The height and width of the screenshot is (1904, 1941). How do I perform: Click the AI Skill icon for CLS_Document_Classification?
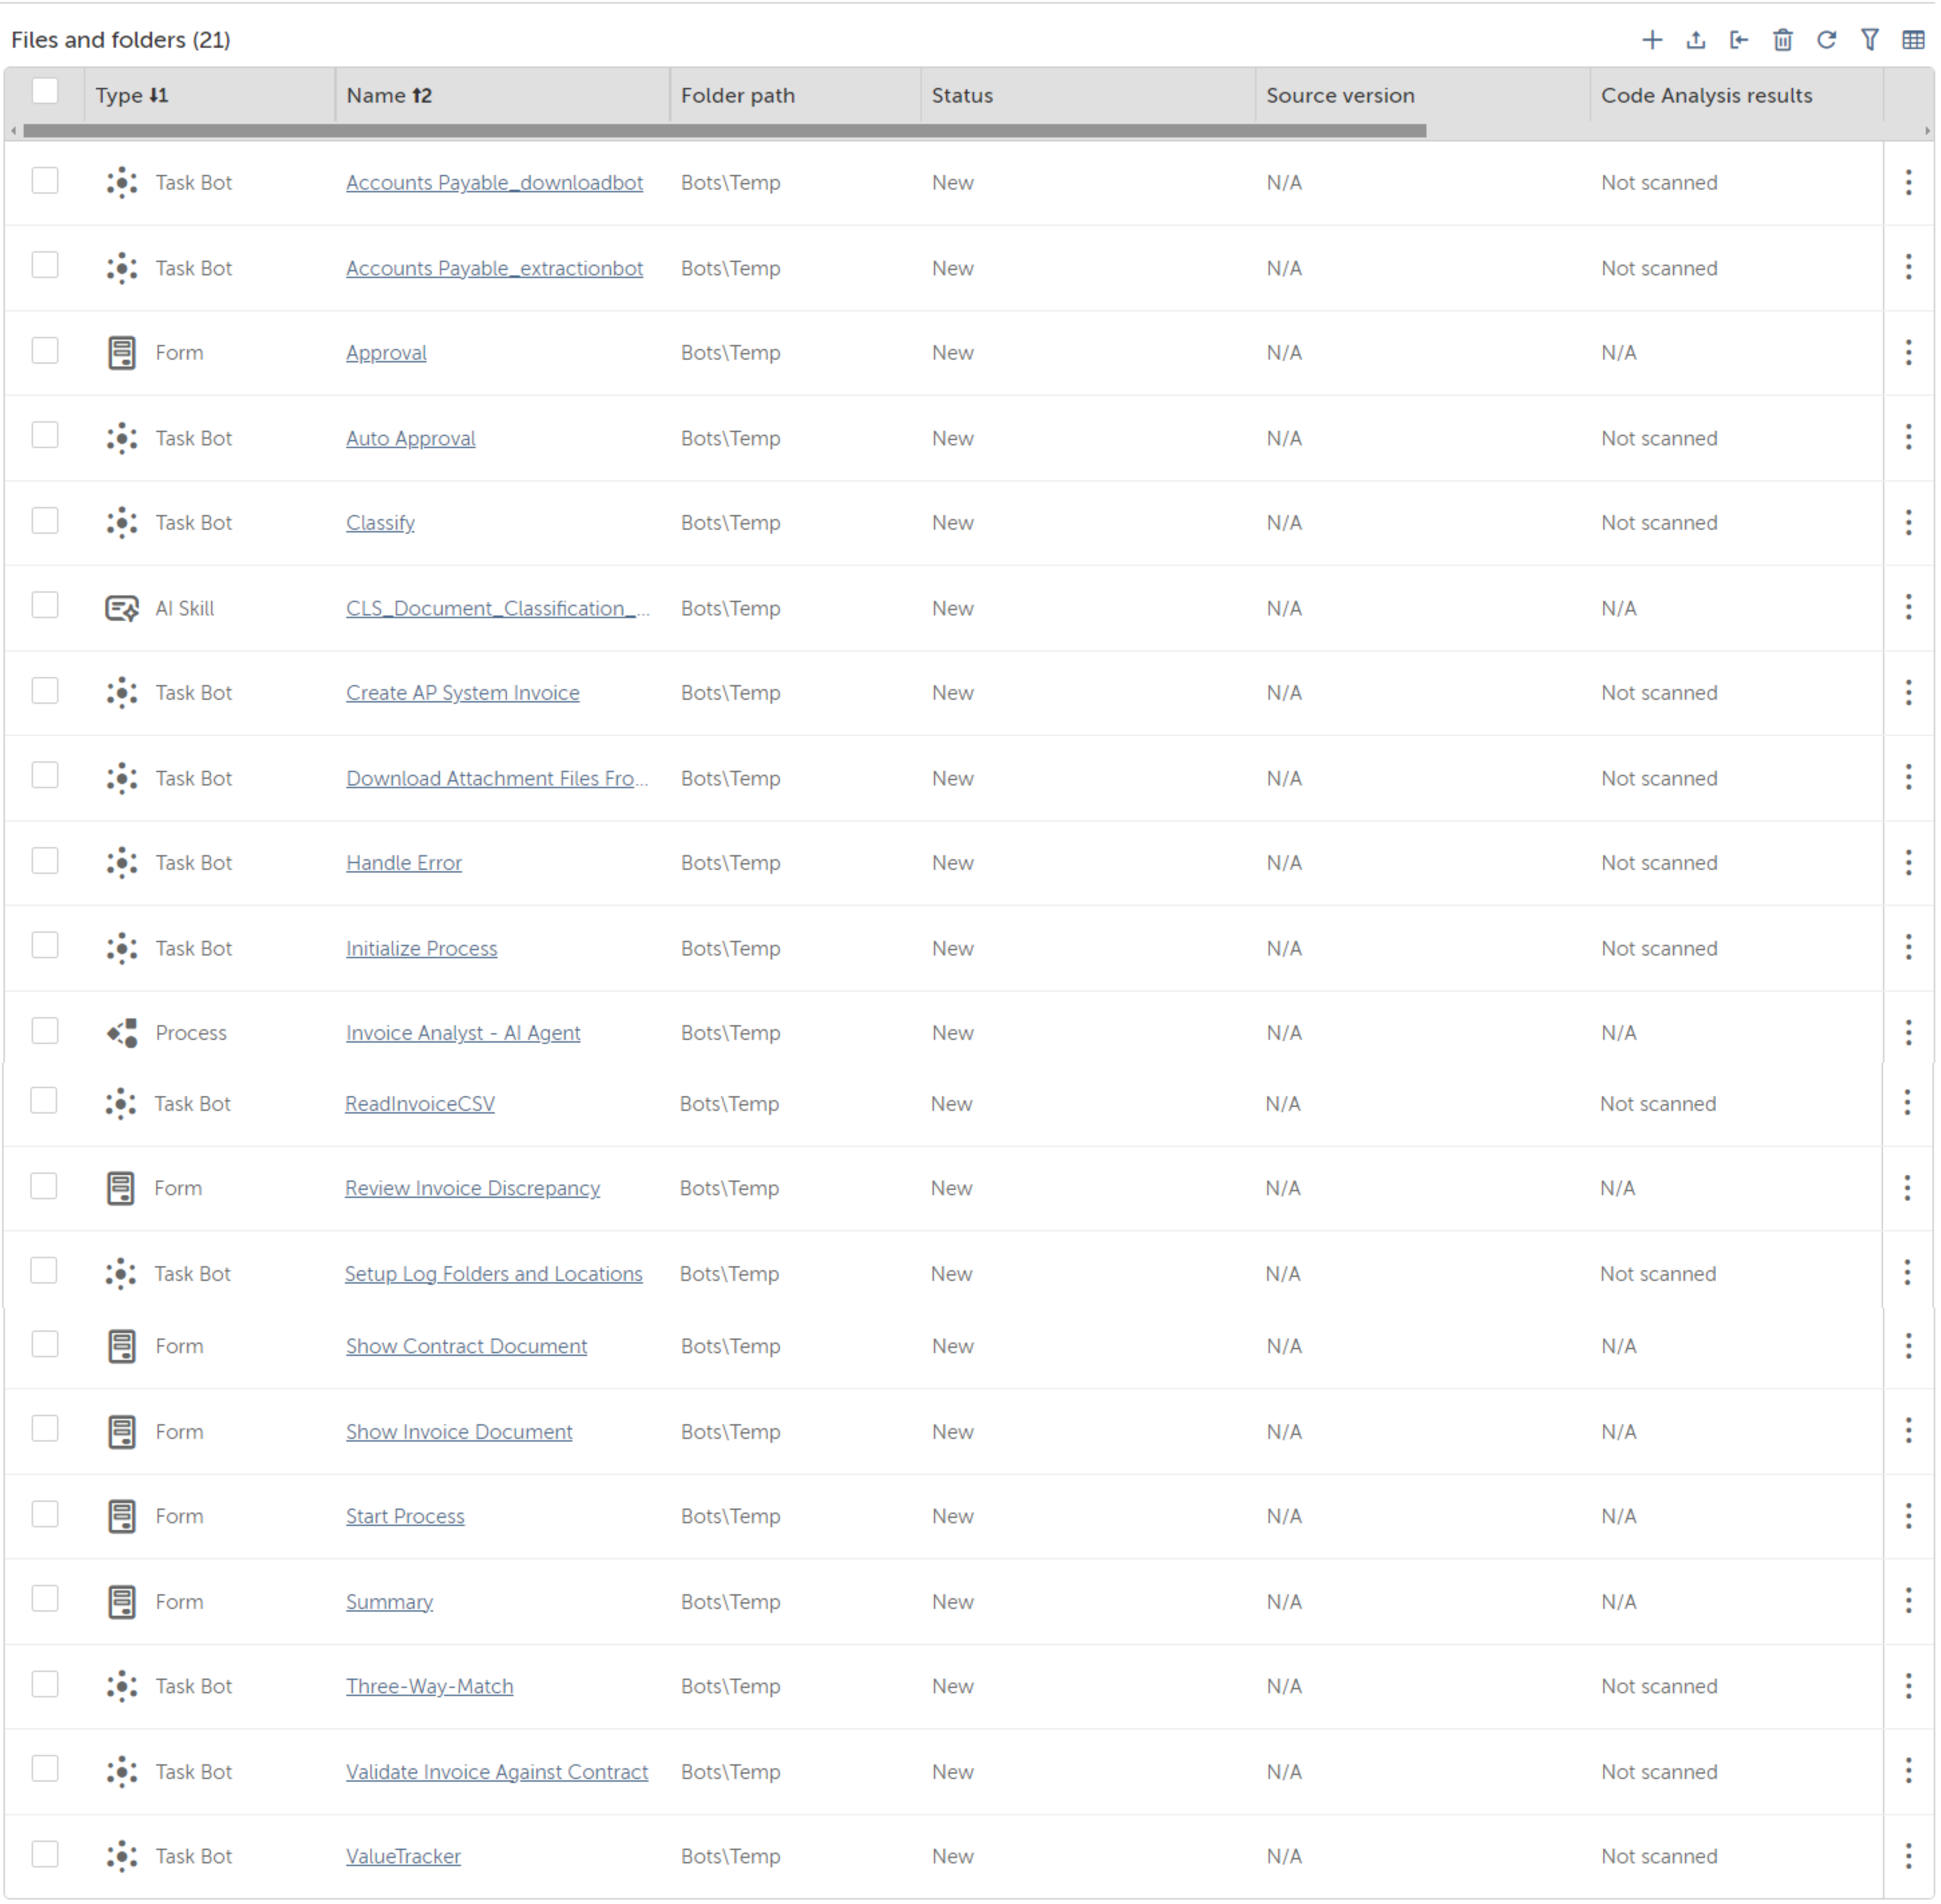(122, 609)
